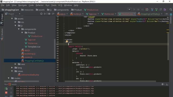Close the Home.vue editor tab
This screenshot has width=173, height=97.
click(x=115, y=14)
